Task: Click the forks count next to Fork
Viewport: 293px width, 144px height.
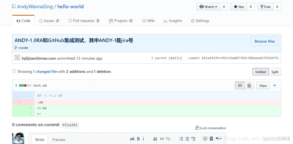Action: pyautogui.click(x=277, y=7)
